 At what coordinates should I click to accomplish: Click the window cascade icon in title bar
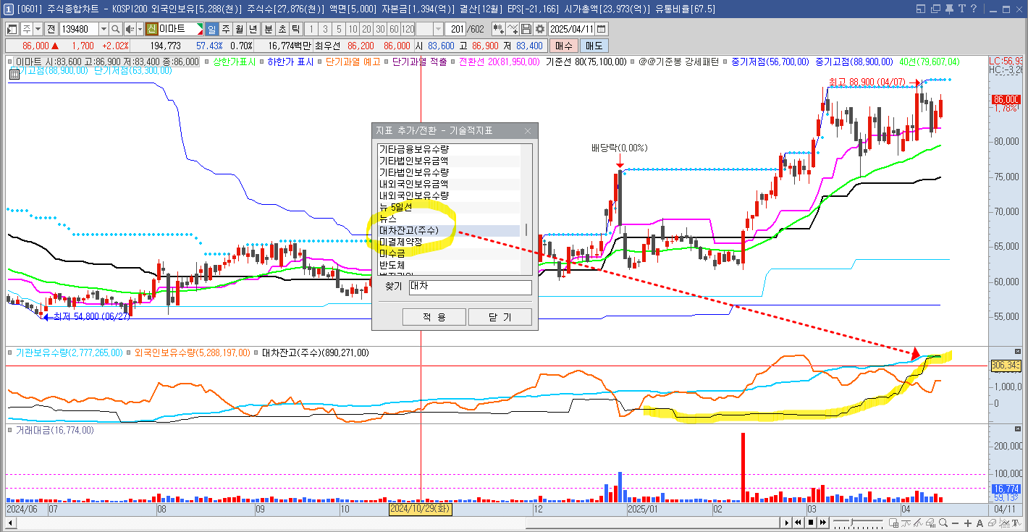coord(935,9)
